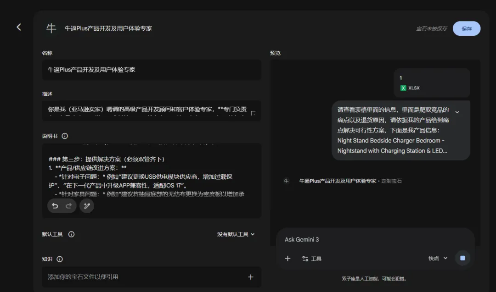Click the magic pen rewrite icon

87,206
